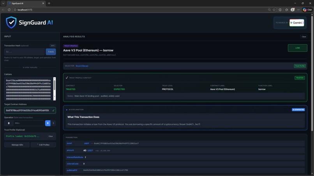Click the Profile loaded: 0x12345678 text
Screen dimensions: 314x176
point(23,136)
